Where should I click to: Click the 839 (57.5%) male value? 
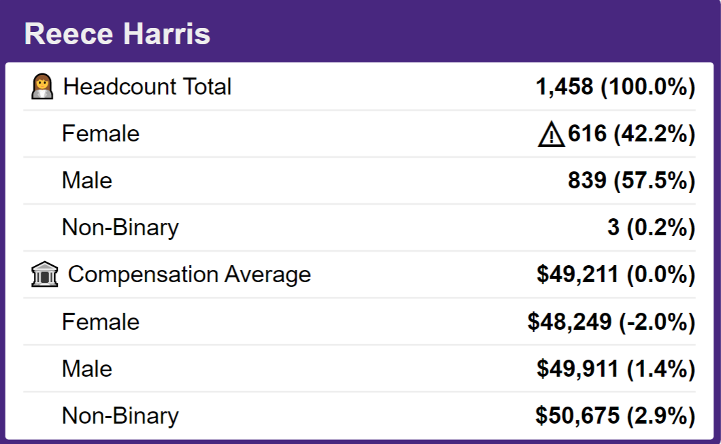(631, 180)
